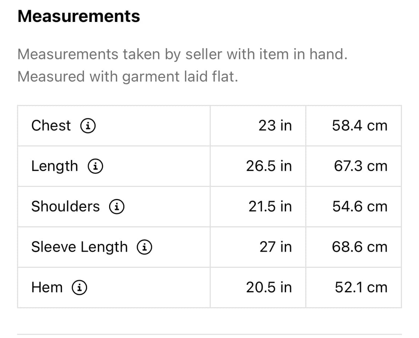This screenshot has width=419, height=338.
Task: Tap the 21.5 in shoulders value
Action: pos(270,206)
